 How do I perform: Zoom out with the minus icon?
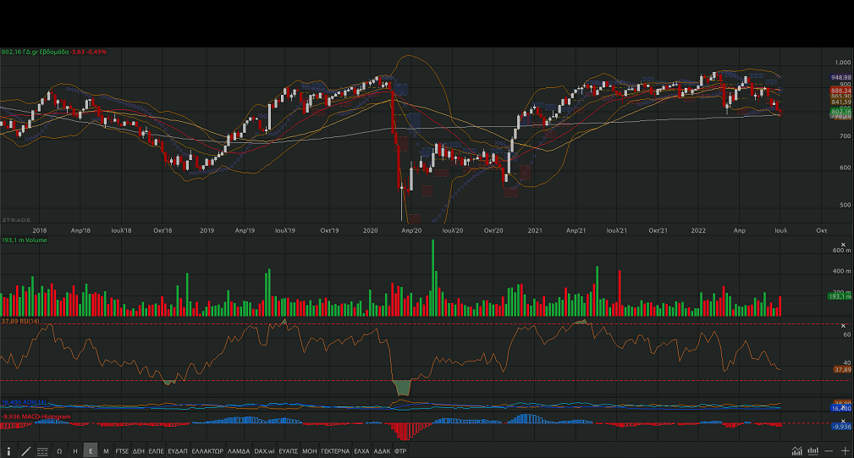(x=829, y=451)
